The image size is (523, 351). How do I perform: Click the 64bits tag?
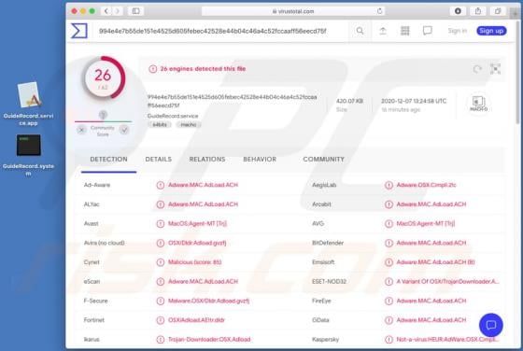click(x=160, y=125)
